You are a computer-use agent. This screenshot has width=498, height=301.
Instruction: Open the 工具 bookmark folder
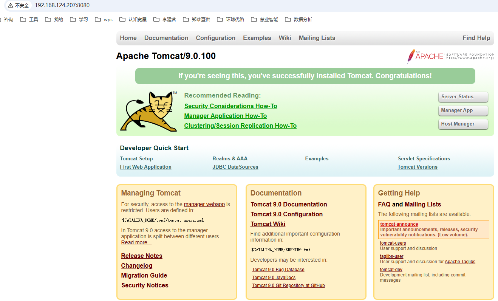point(29,19)
